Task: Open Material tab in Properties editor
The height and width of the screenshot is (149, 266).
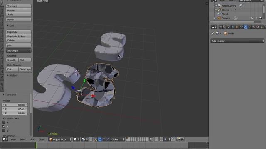Action: click(x=254, y=27)
